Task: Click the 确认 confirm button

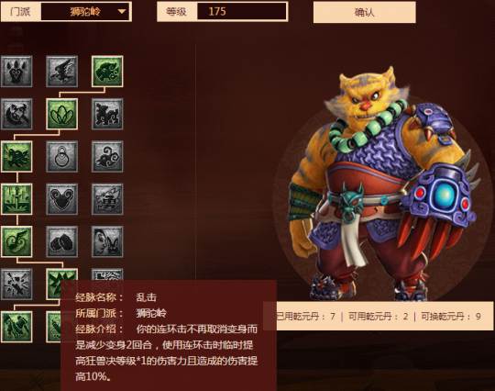Action: pos(364,12)
